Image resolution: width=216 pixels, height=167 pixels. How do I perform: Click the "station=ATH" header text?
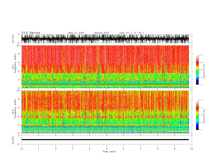click(x=101, y=33)
